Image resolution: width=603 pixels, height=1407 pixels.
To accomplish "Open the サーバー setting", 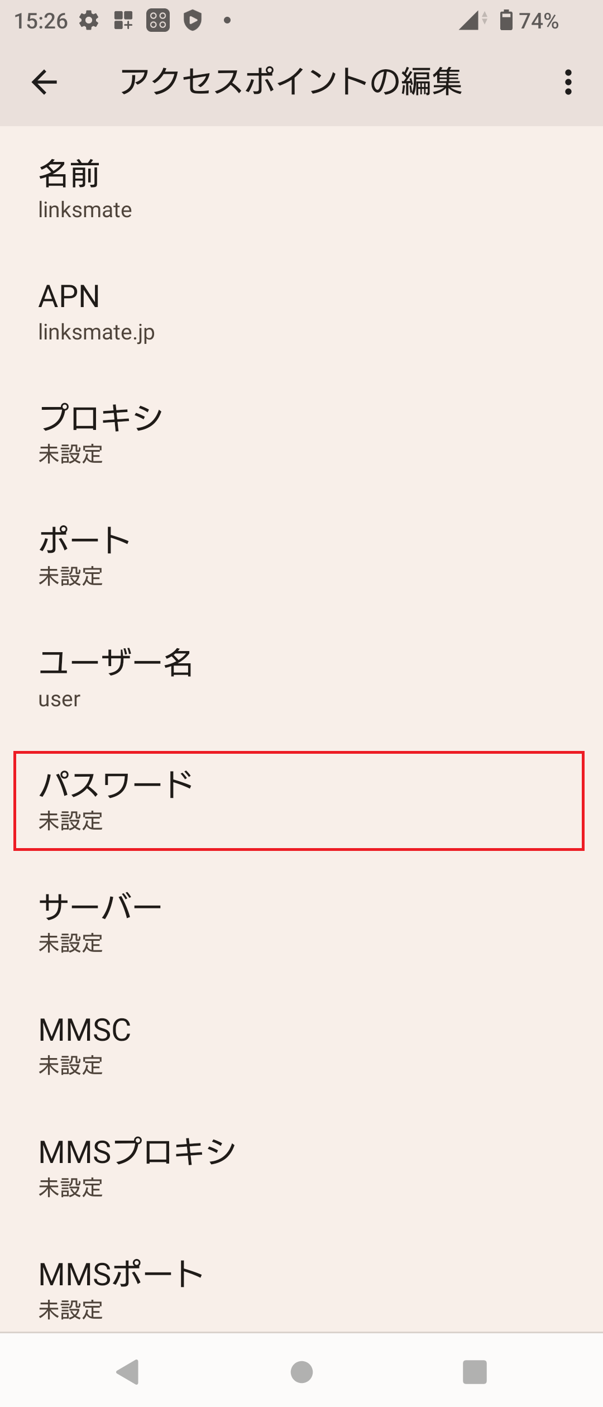I will click(x=301, y=922).
